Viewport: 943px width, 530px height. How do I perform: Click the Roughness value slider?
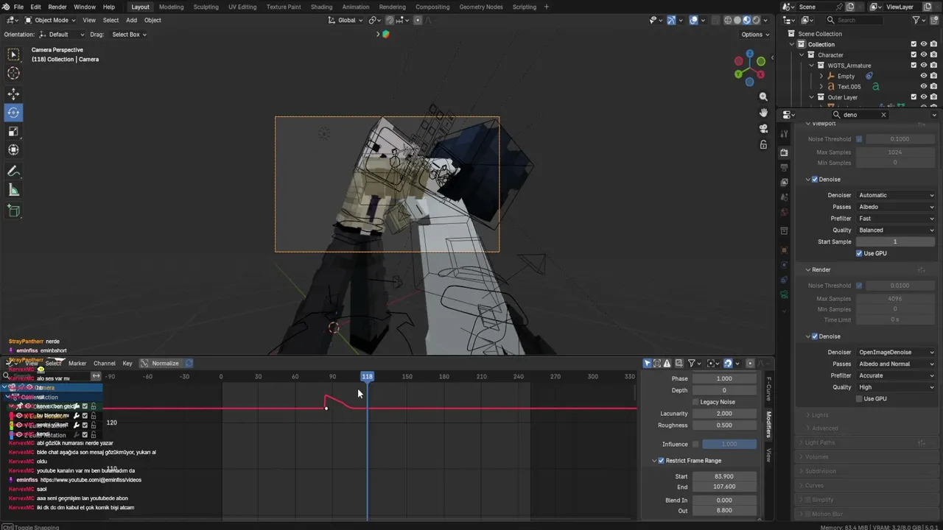point(724,425)
